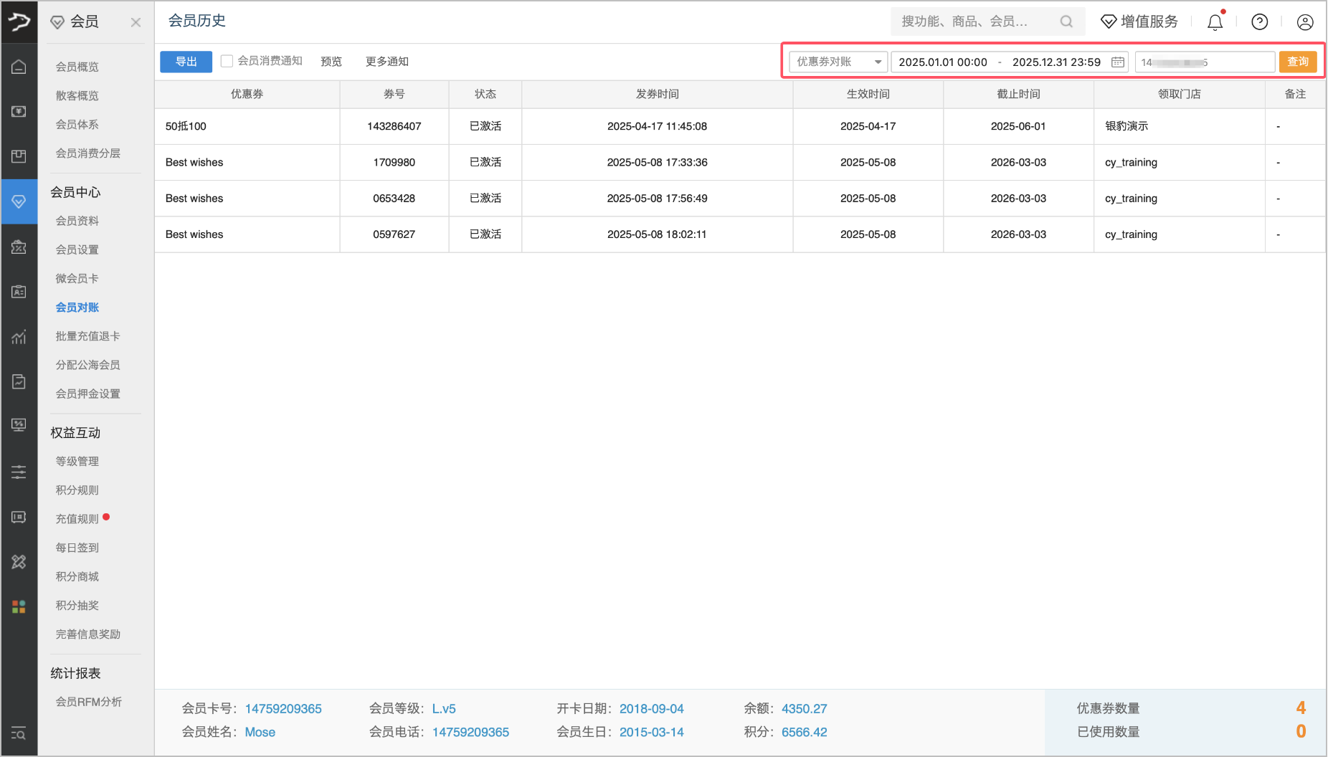1328x757 pixels.
Task: Open the user account profile icon
Action: coord(1305,22)
